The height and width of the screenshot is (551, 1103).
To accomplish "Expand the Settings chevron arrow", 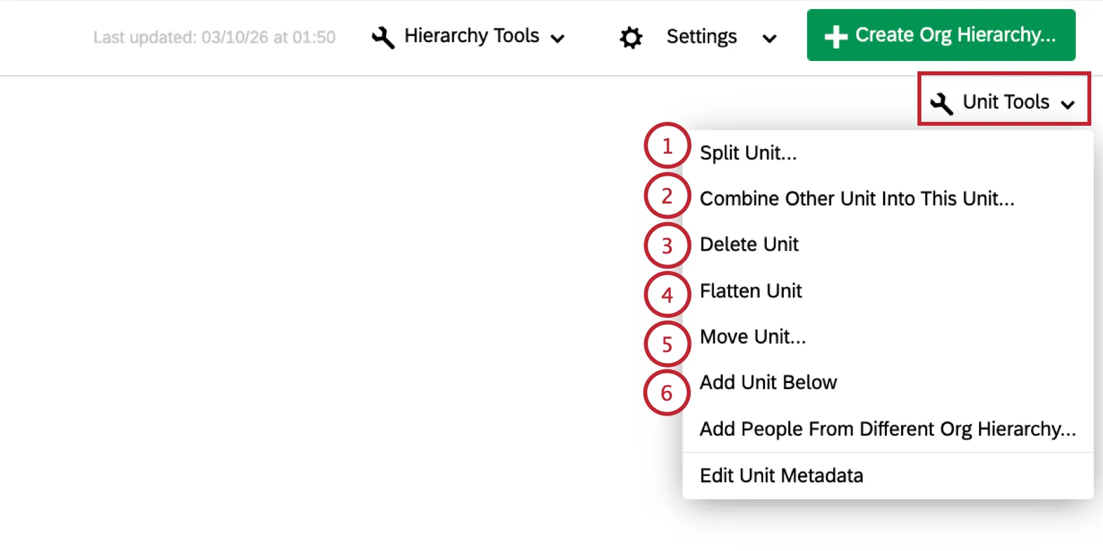I will pyautogui.click(x=770, y=39).
